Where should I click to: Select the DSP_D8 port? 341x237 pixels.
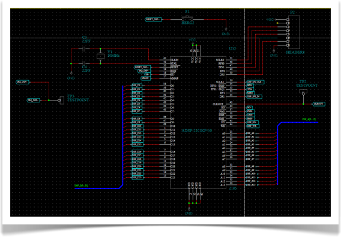137,119
